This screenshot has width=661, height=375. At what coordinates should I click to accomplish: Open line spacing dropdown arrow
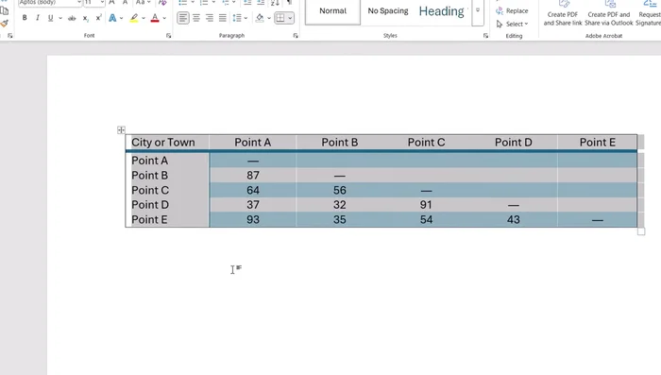pos(246,18)
